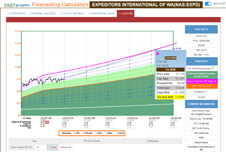
Task: Select Estimates radio option
Action: pyautogui.click(x=148, y=140)
